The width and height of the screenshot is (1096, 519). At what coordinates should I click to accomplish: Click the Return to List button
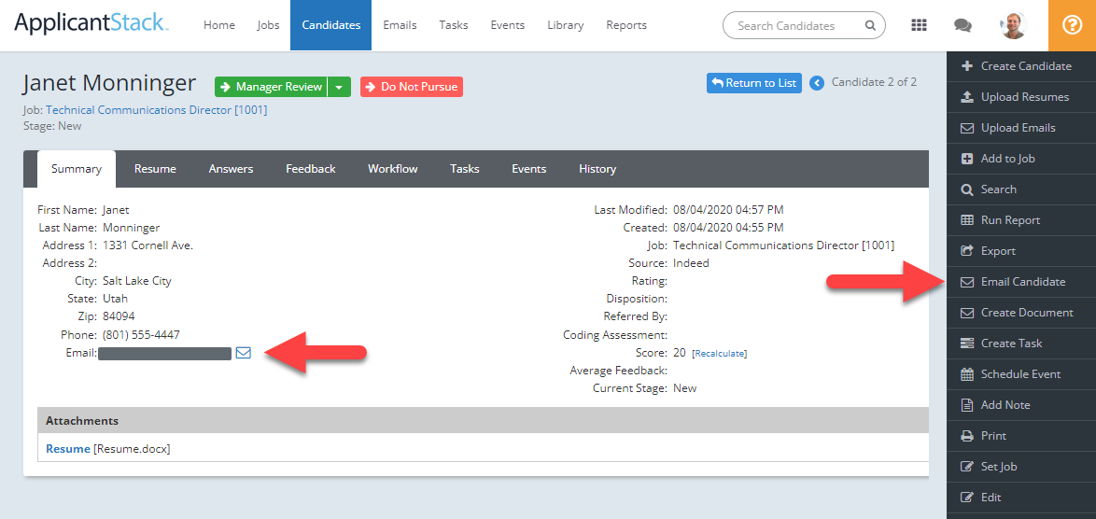[x=753, y=83]
